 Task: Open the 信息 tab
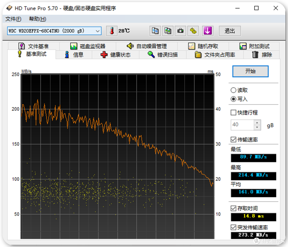point(74,55)
